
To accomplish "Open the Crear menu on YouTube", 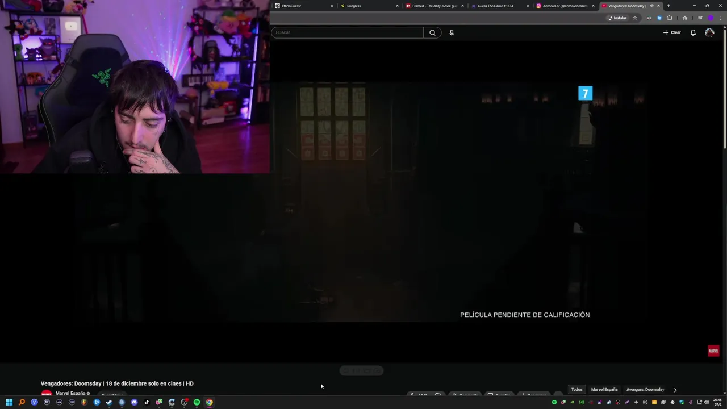I will click(672, 32).
